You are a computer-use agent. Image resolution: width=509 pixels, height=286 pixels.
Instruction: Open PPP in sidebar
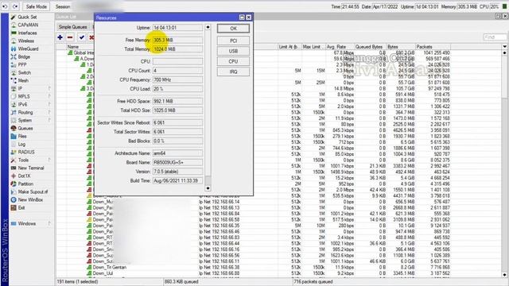pos(22,65)
